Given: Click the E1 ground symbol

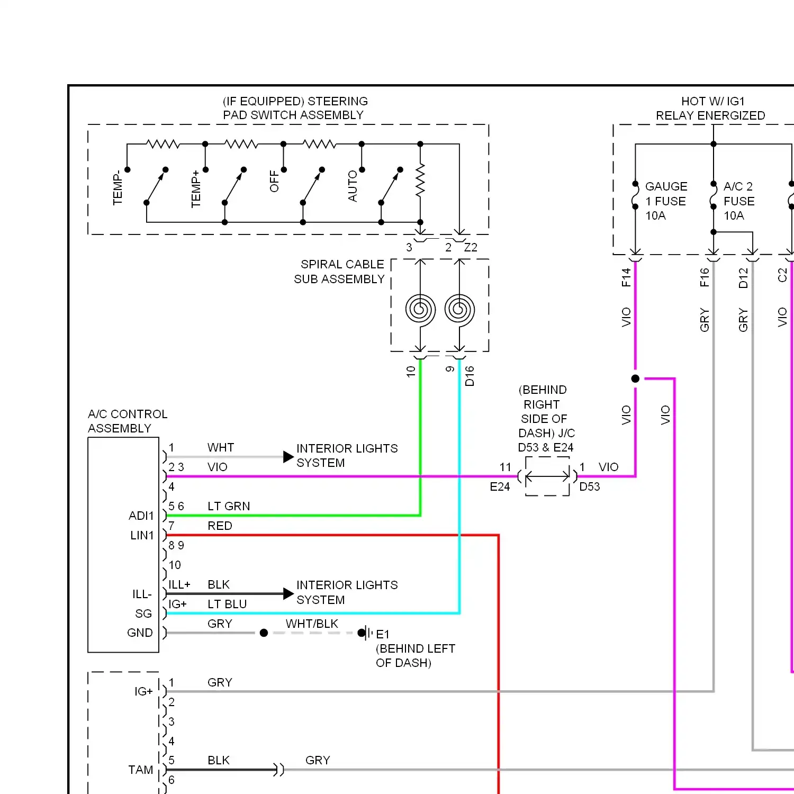Looking at the screenshot, I should [x=366, y=633].
